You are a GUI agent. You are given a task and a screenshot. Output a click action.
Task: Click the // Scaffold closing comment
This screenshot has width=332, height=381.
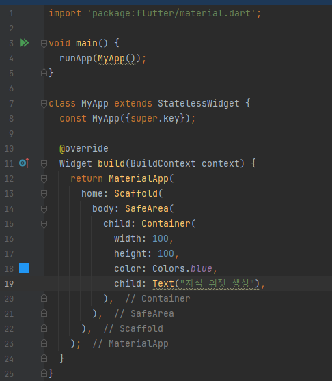click(x=133, y=328)
